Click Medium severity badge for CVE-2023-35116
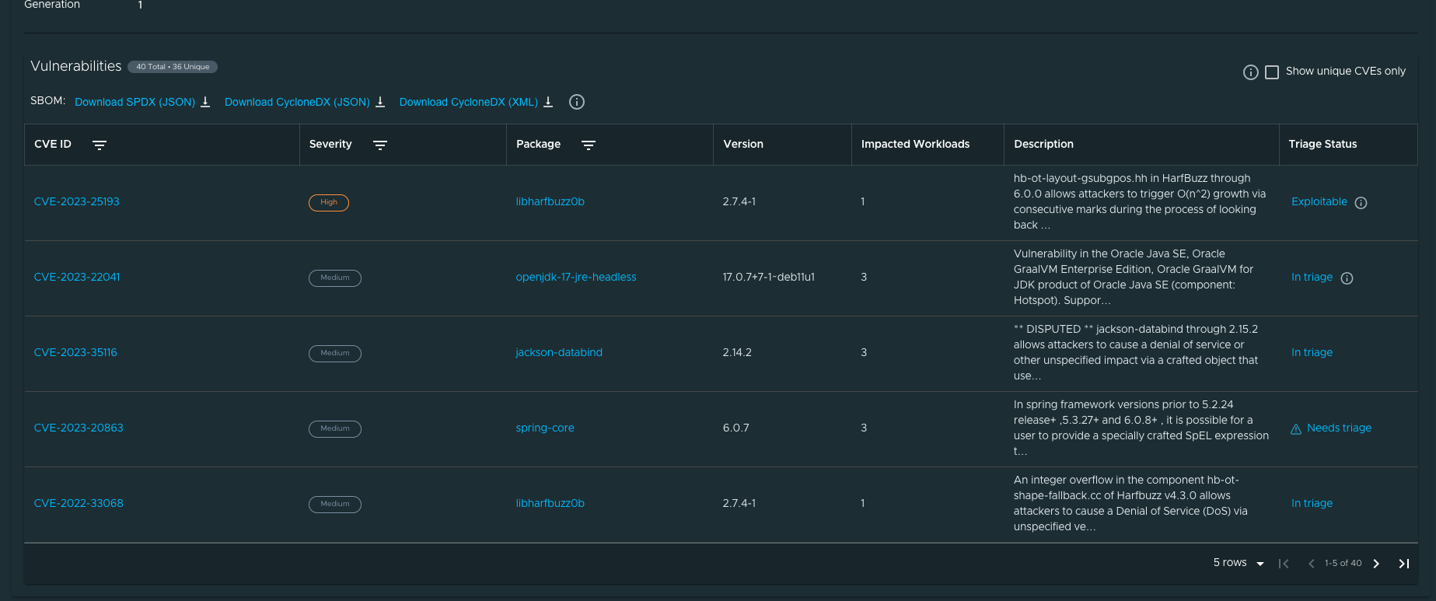The height and width of the screenshot is (601, 1436). (x=335, y=354)
